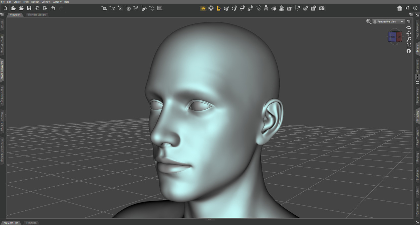Select the Node Weight Map Brush tool

266,8
